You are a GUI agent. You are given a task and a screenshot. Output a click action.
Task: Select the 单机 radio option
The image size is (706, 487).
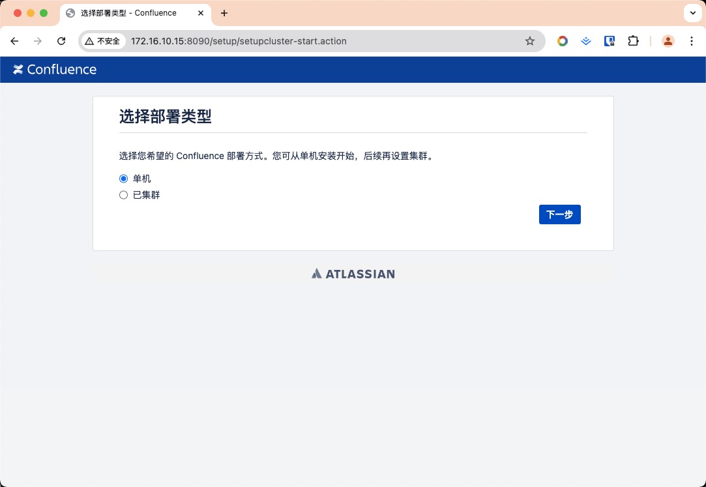click(x=124, y=179)
